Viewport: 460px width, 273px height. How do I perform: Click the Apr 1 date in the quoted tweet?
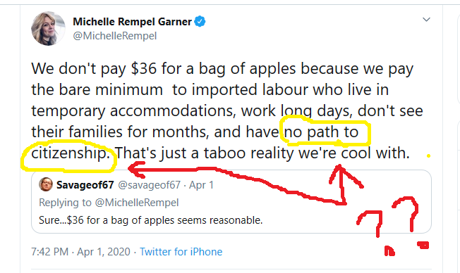(201, 185)
